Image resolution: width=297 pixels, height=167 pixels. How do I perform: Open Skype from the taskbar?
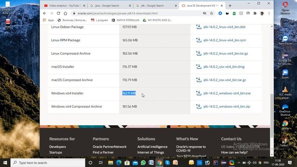(x=168, y=163)
